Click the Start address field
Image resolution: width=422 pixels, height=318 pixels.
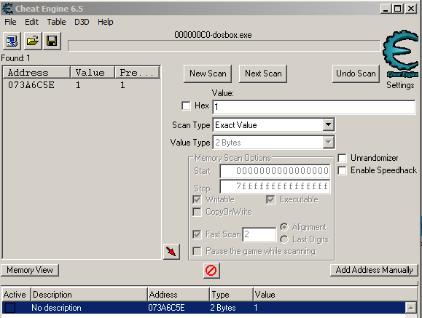(x=275, y=171)
